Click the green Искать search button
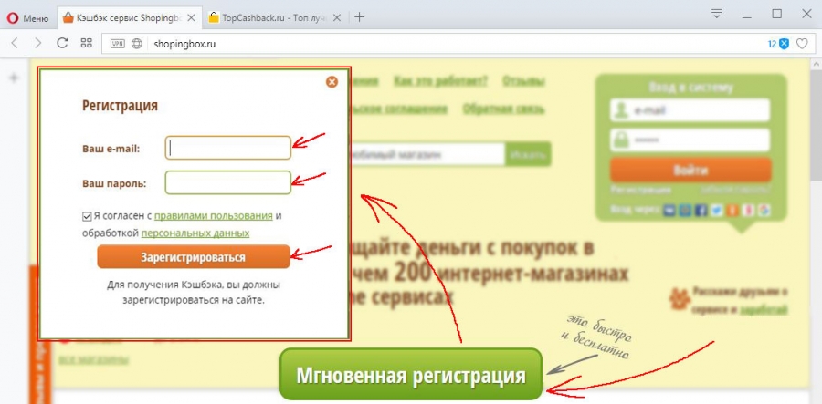822x404 pixels. (528, 154)
